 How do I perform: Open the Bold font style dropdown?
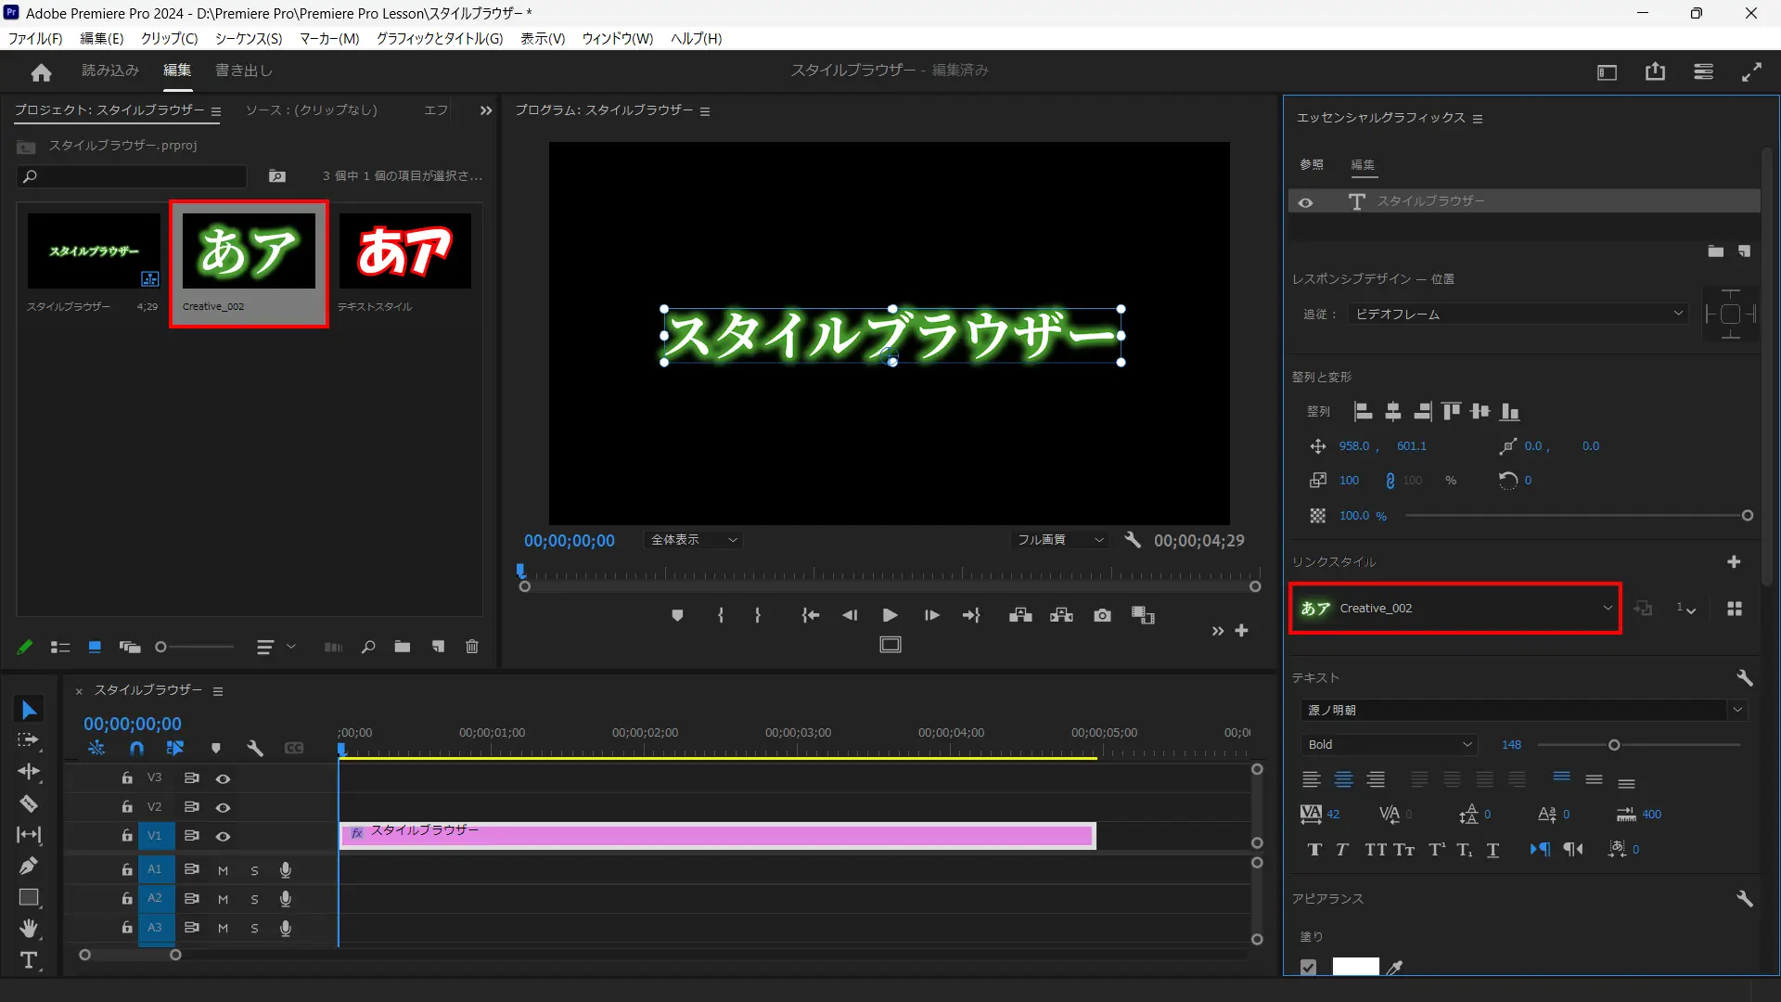pyautogui.click(x=1389, y=745)
